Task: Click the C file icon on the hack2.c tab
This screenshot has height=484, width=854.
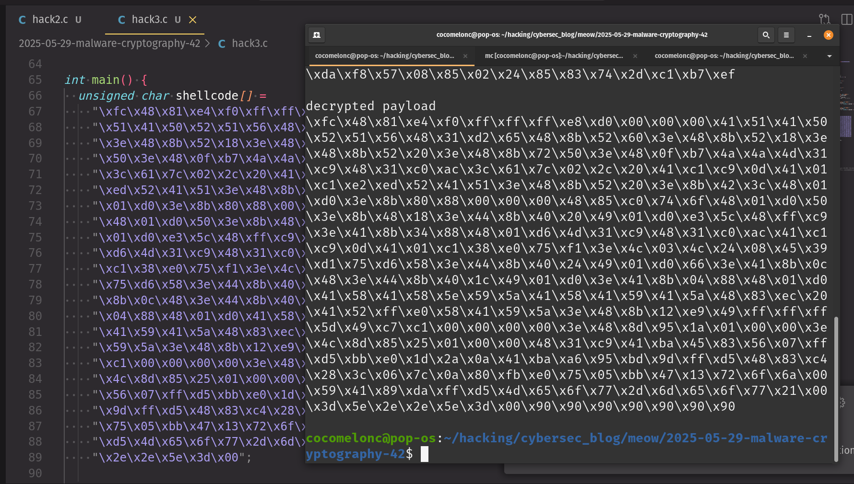Action: (x=22, y=20)
